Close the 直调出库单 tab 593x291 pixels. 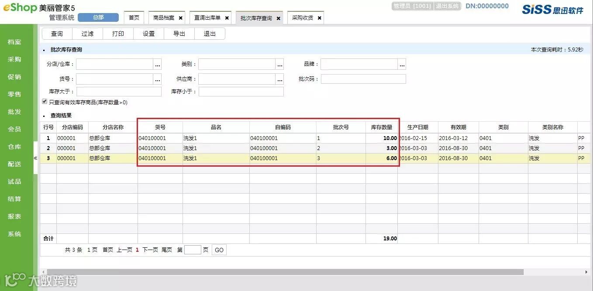(x=227, y=18)
